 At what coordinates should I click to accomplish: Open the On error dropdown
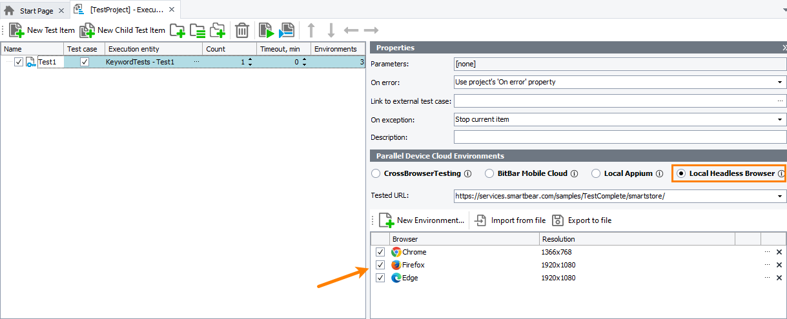pos(780,82)
